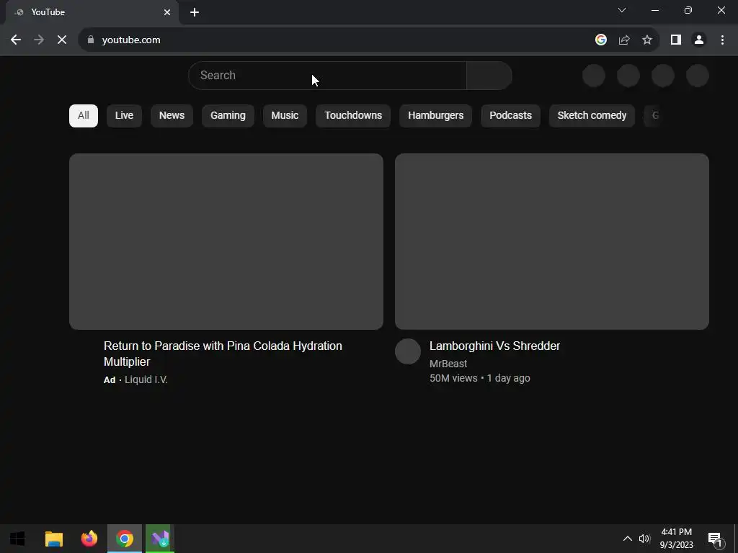
Task: Open the notification center icon
Action: click(x=715, y=539)
